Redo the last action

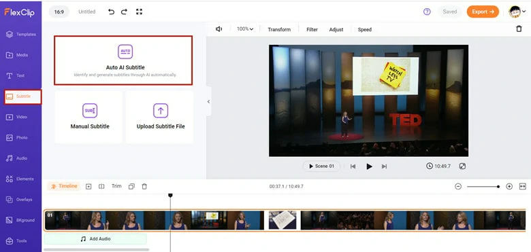[125, 12]
